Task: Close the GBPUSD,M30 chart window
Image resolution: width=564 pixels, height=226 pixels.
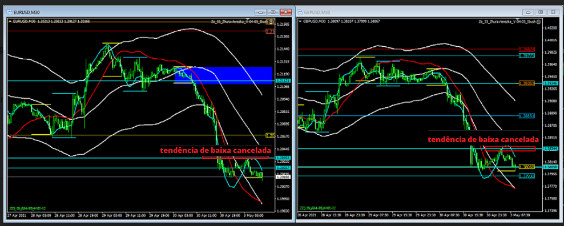Action: 554,12
